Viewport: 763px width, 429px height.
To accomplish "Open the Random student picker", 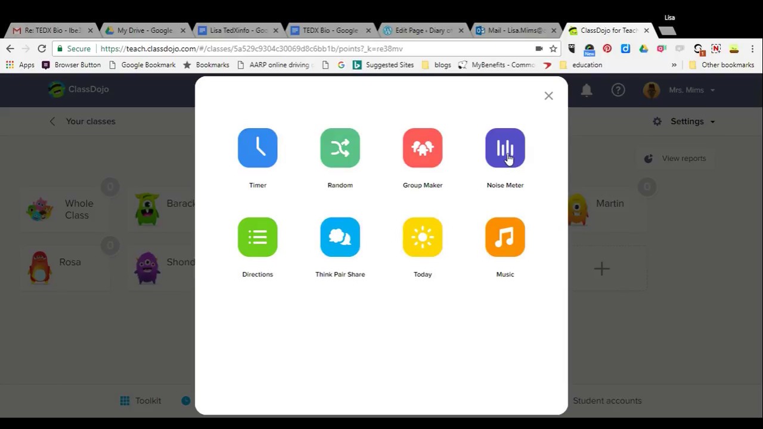I will point(340,148).
